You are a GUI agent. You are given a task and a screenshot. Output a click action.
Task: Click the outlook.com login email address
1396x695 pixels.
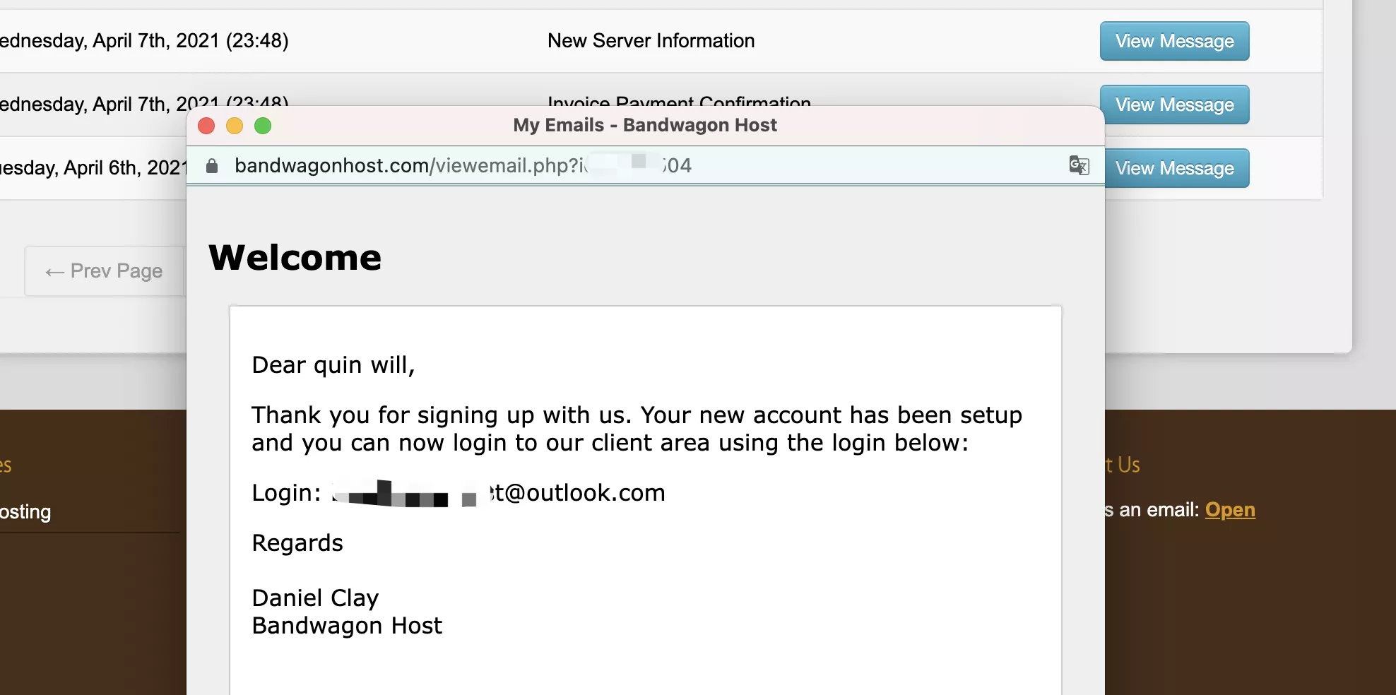(x=578, y=493)
